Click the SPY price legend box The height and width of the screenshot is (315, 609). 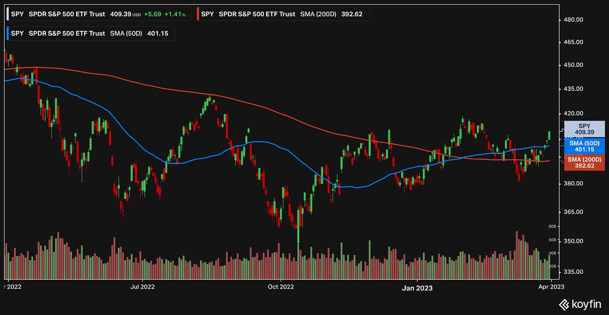pos(99,14)
